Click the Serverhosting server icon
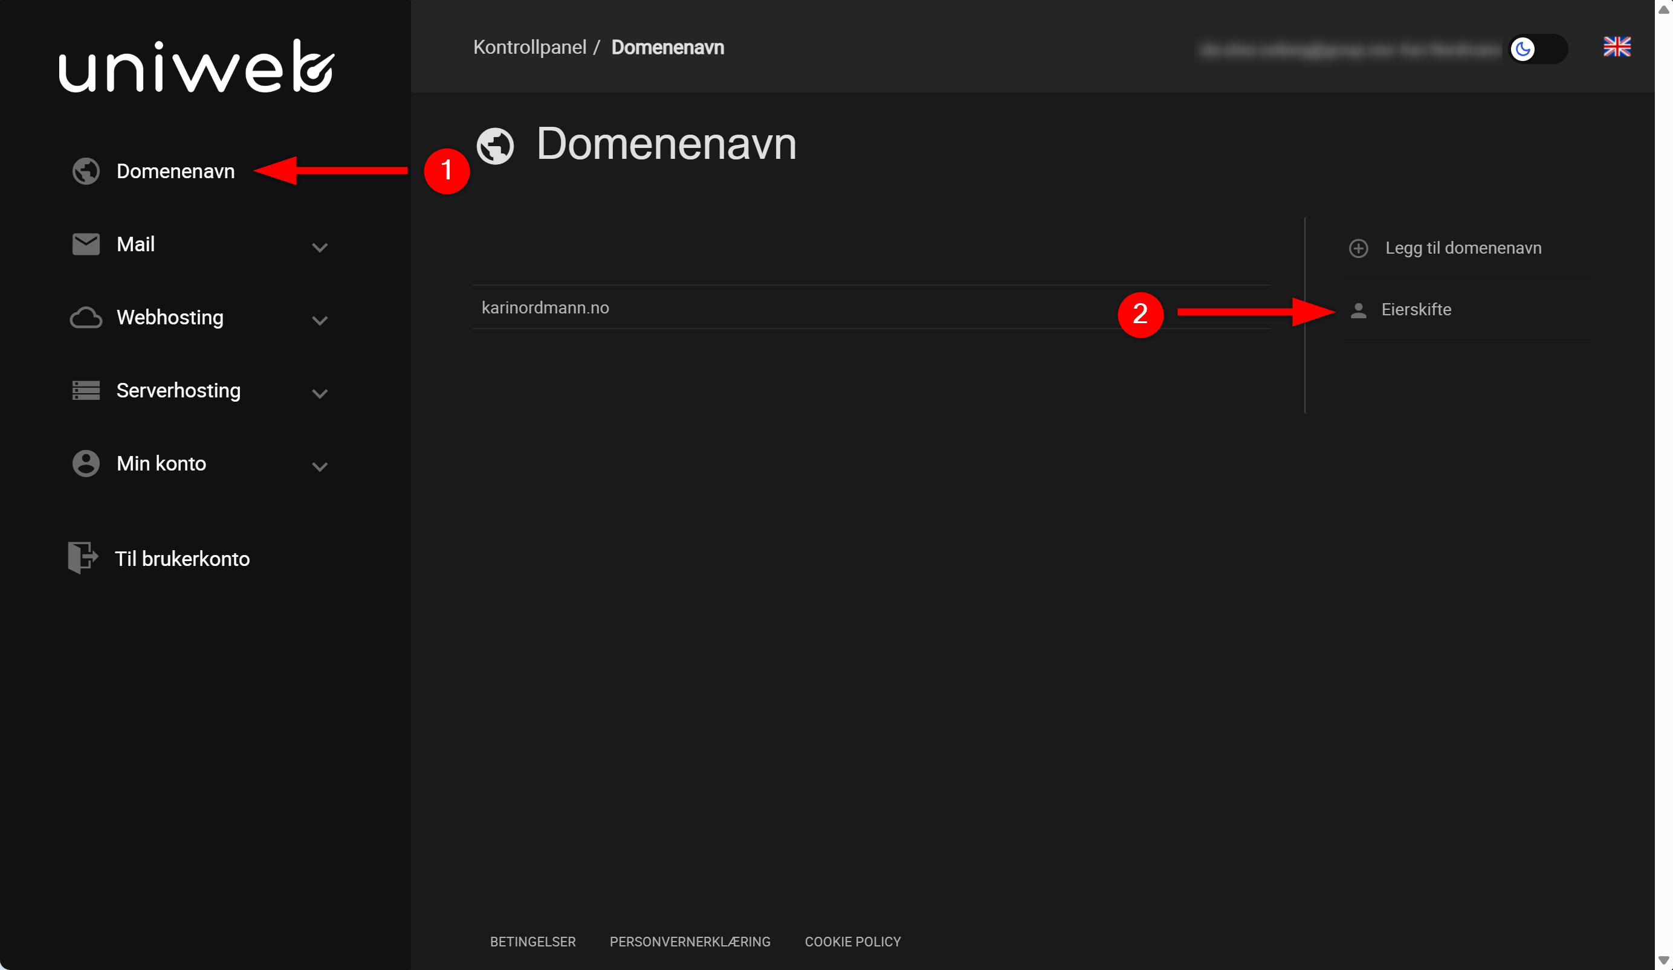Screen dimensions: 1673x970 [x=86, y=390]
